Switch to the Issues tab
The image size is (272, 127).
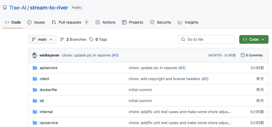36,22
